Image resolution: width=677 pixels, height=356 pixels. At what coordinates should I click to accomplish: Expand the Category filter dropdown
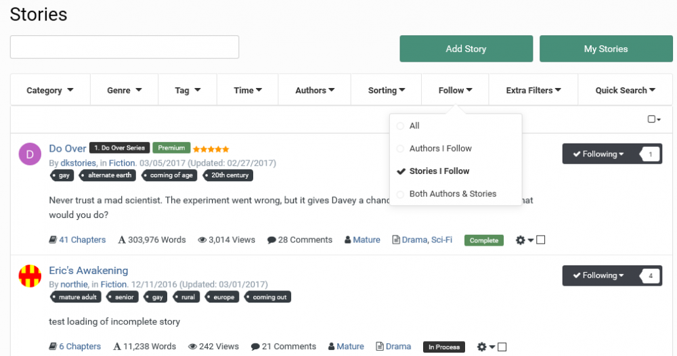pos(50,90)
